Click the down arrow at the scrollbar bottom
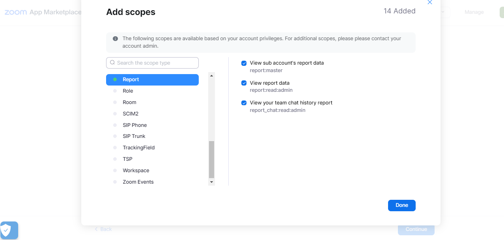504x240 pixels. 211,182
